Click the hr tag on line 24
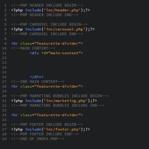Screen dimensions: 149x149 [x=47, y=115]
